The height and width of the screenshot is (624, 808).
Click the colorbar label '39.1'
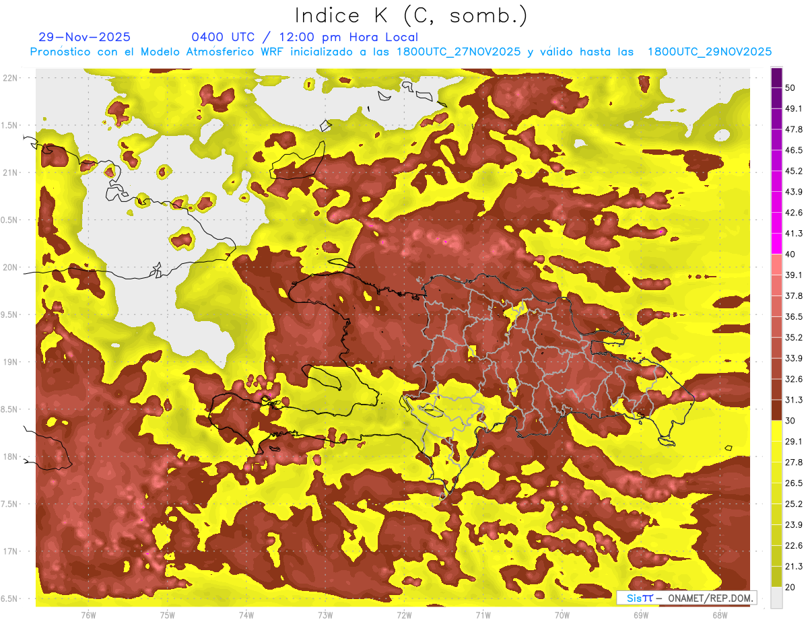794,275
